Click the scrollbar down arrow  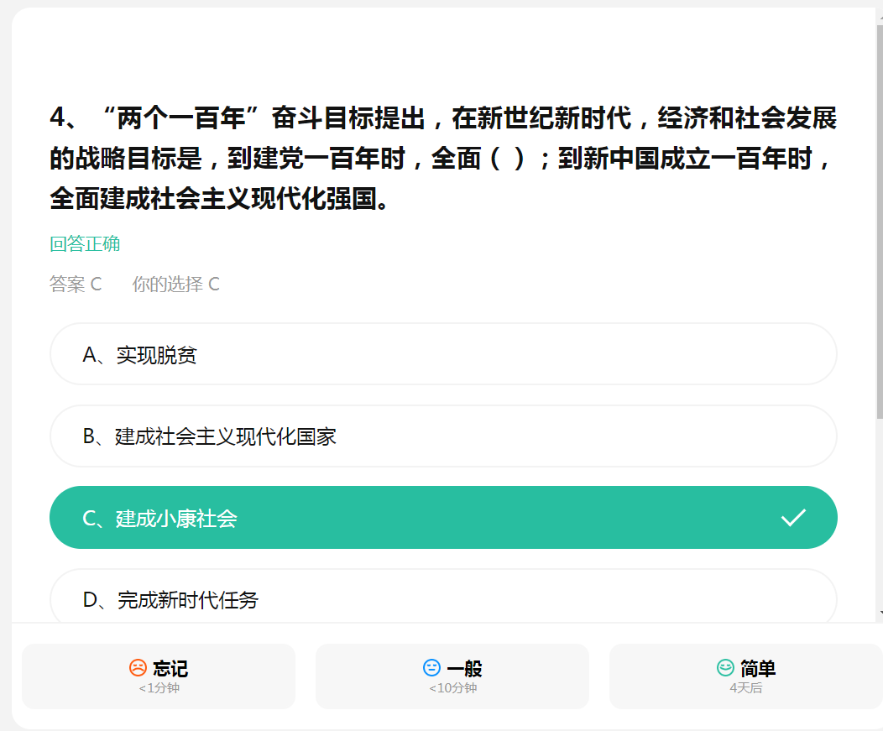[880, 613]
